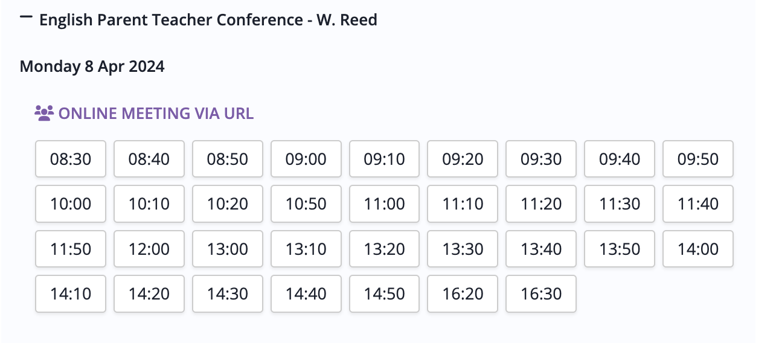Select the 08:30 time slot

point(71,159)
